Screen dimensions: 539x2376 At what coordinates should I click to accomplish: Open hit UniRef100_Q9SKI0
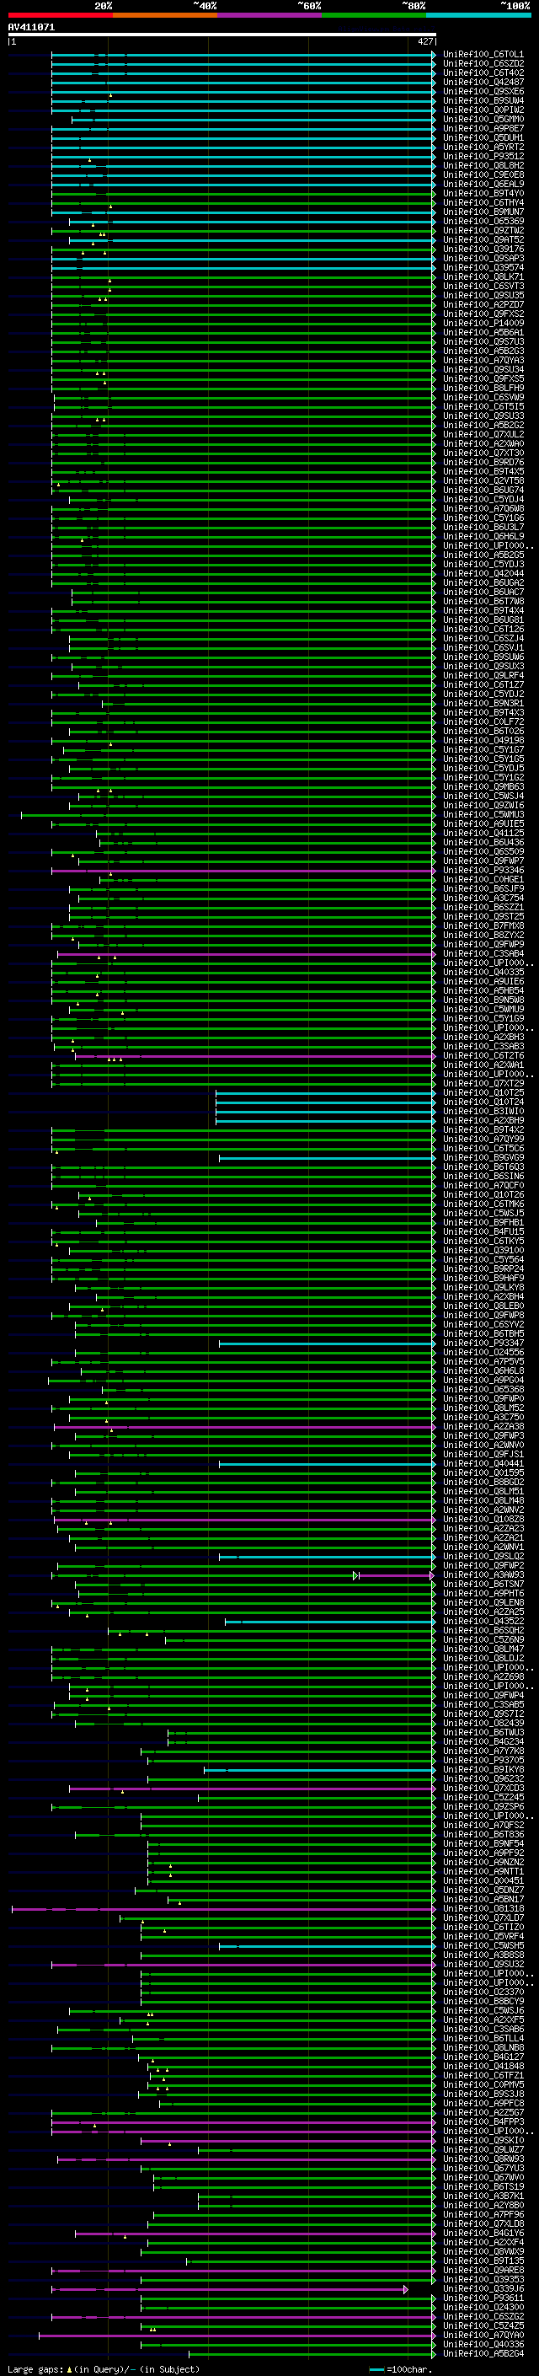(483, 2141)
